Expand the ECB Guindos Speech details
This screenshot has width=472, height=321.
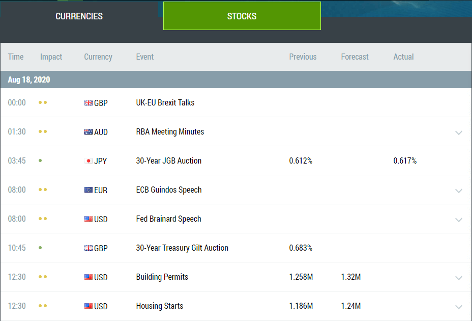click(459, 191)
